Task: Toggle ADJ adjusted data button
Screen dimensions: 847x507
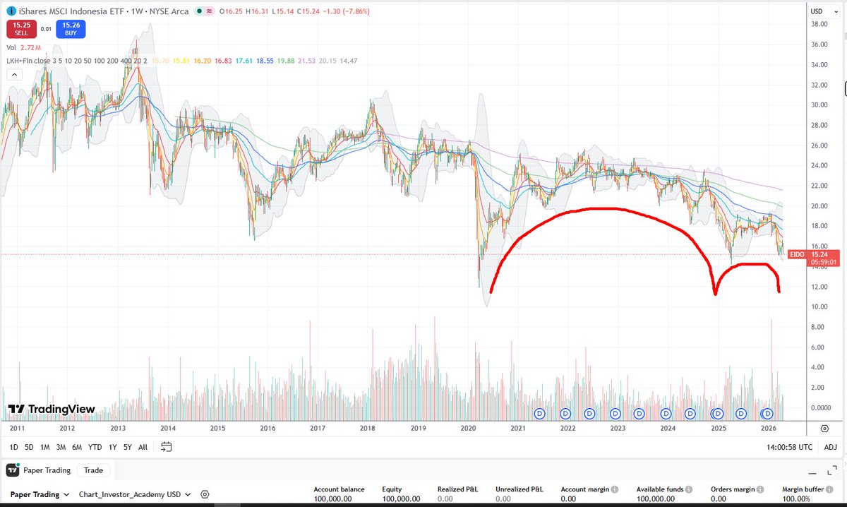Action: (831, 447)
